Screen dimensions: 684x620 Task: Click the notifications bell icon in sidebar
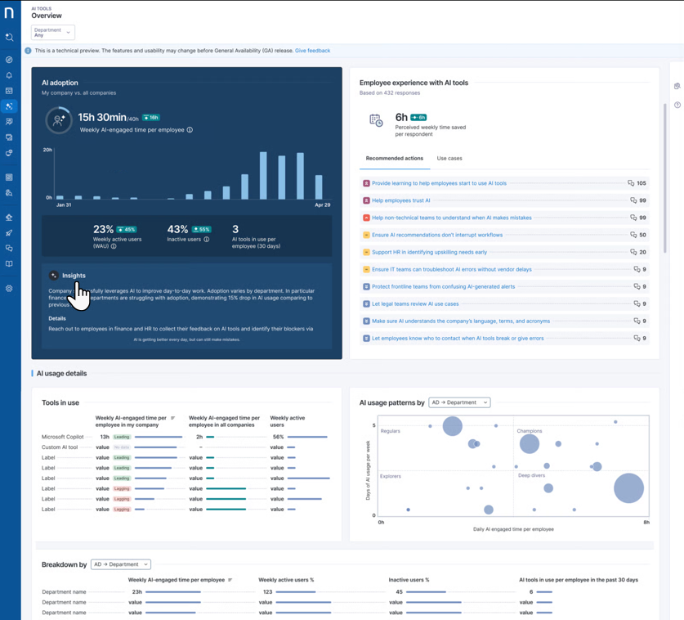[9, 75]
